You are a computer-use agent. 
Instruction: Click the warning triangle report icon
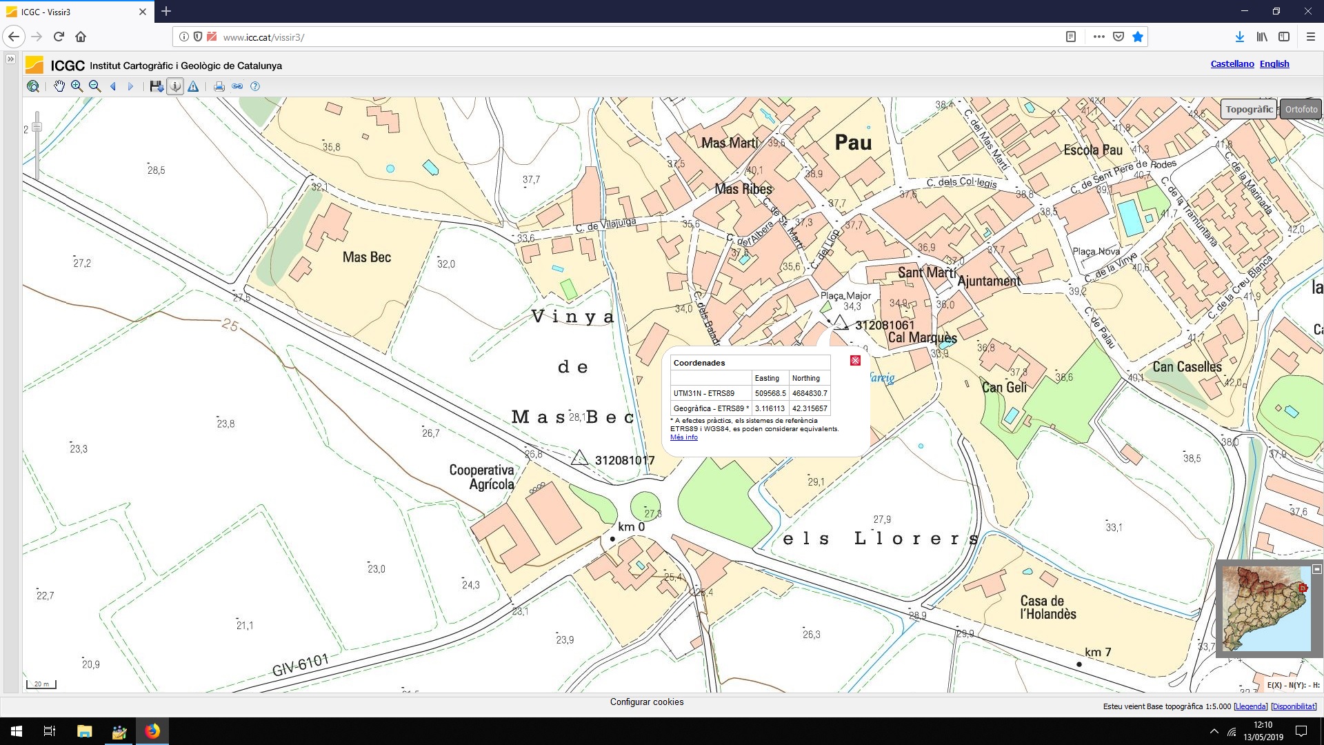pos(193,86)
